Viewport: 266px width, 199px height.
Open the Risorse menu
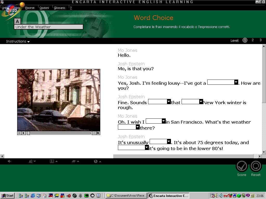pyautogui.click(x=30, y=8)
